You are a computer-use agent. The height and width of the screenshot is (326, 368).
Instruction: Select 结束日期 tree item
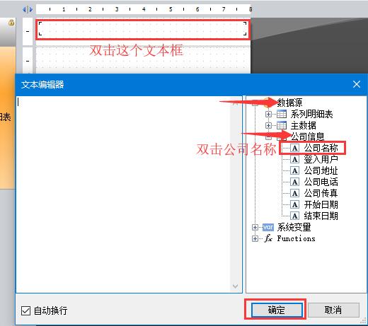click(321, 216)
